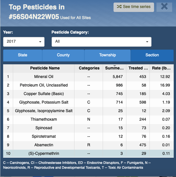Screen dimensions: 176x177
Task: Click the 475 treated value for Abamectin
Action: click(x=143, y=145)
